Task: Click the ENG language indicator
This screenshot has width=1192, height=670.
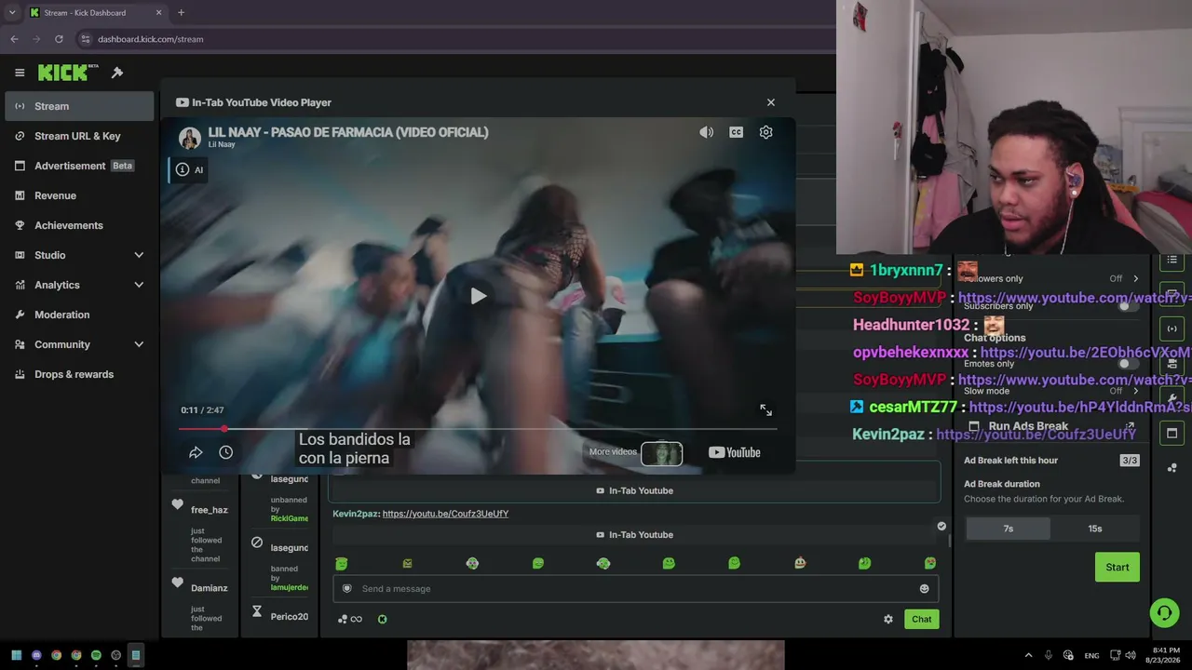Action: pos(1091,655)
